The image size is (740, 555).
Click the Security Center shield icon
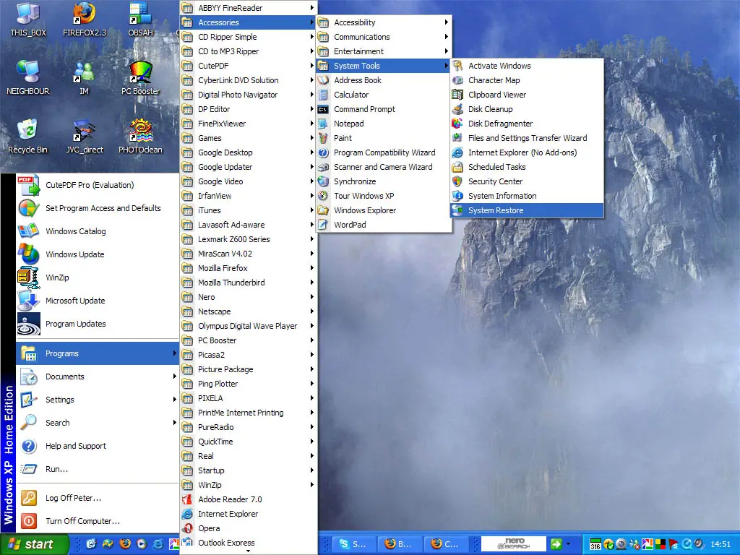[x=457, y=181]
